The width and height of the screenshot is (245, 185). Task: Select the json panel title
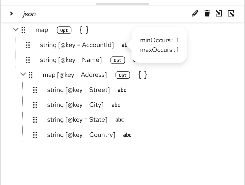(x=29, y=14)
